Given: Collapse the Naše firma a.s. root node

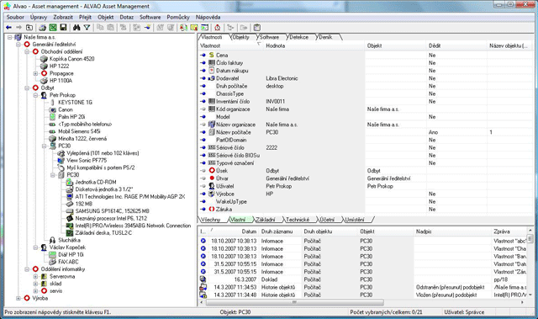Looking at the screenshot, I should [10, 37].
